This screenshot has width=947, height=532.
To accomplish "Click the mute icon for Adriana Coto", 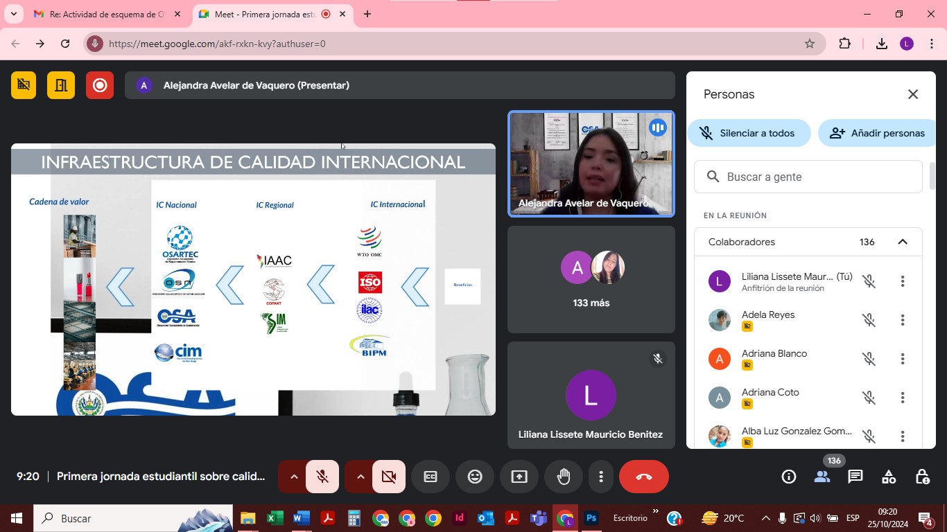I will pyautogui.click(x=869, y=398).
